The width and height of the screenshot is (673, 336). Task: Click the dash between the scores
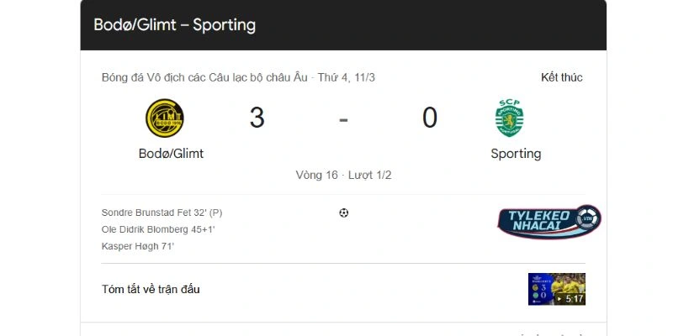(x=343, y=118)
